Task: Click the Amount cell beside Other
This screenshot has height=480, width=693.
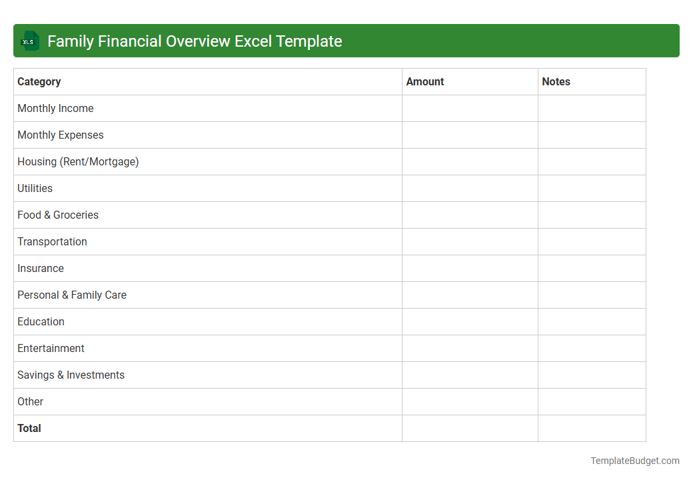Action: pos(470,401)
